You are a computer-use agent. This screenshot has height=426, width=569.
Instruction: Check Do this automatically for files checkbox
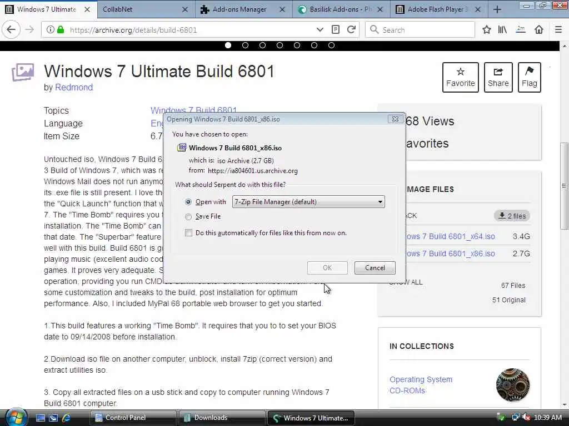click(x=188, y=232)
